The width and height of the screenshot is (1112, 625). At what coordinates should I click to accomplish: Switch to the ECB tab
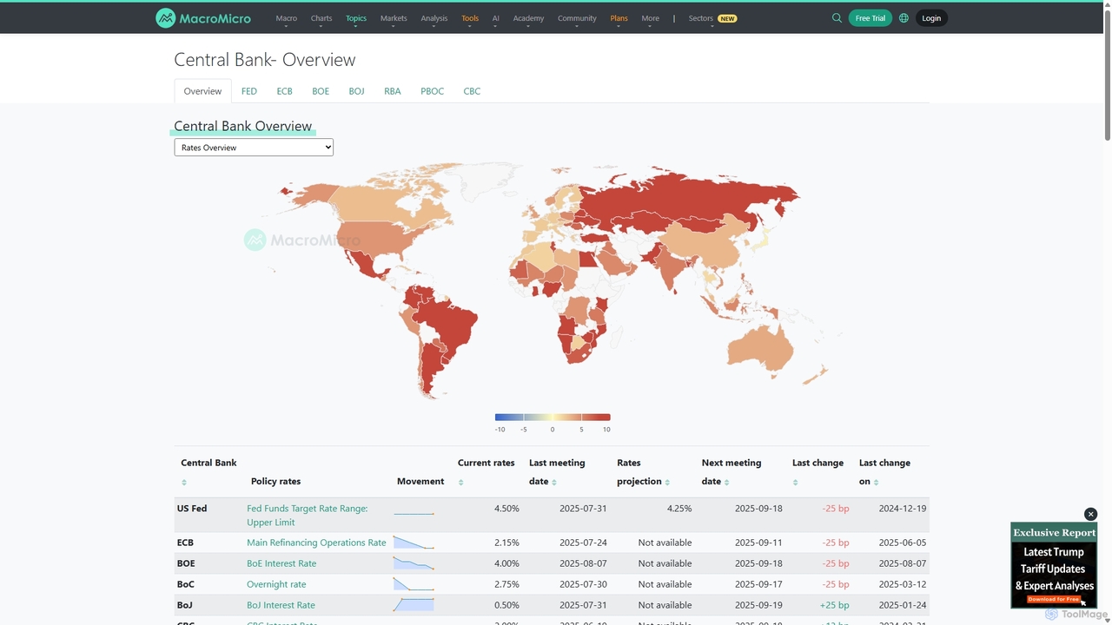coord(285,91)
